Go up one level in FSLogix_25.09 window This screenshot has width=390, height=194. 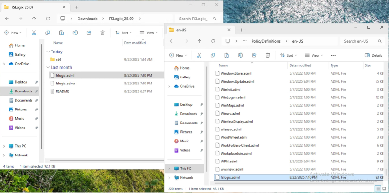click(34, 19)
